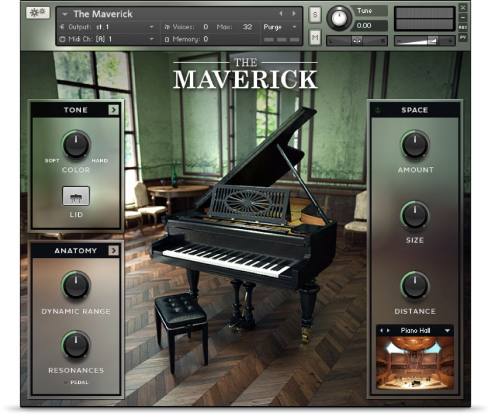Screen dimensions: 491x415
Task: Open the Midi Ch channel dropdown
Action: pos(151,39)
